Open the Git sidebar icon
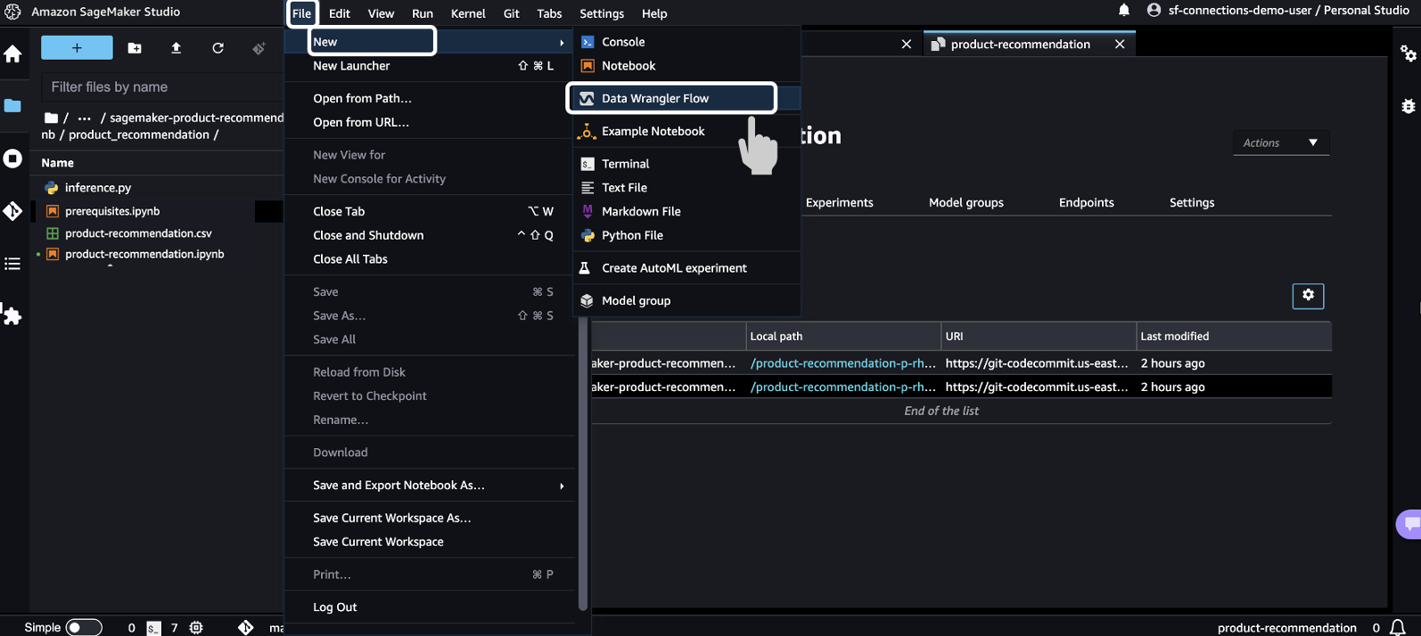The width and height of the screenshot is (1421, 636). click(12, 211)
